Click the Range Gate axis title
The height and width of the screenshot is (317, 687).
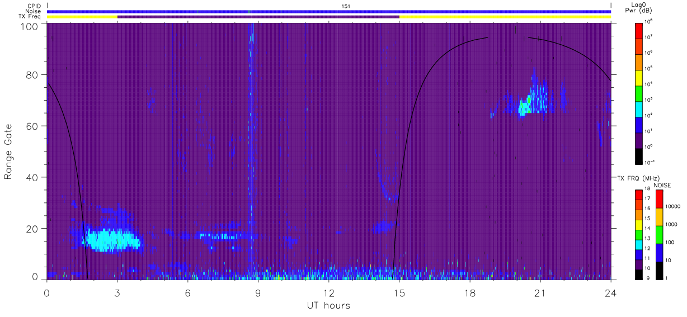9,152
